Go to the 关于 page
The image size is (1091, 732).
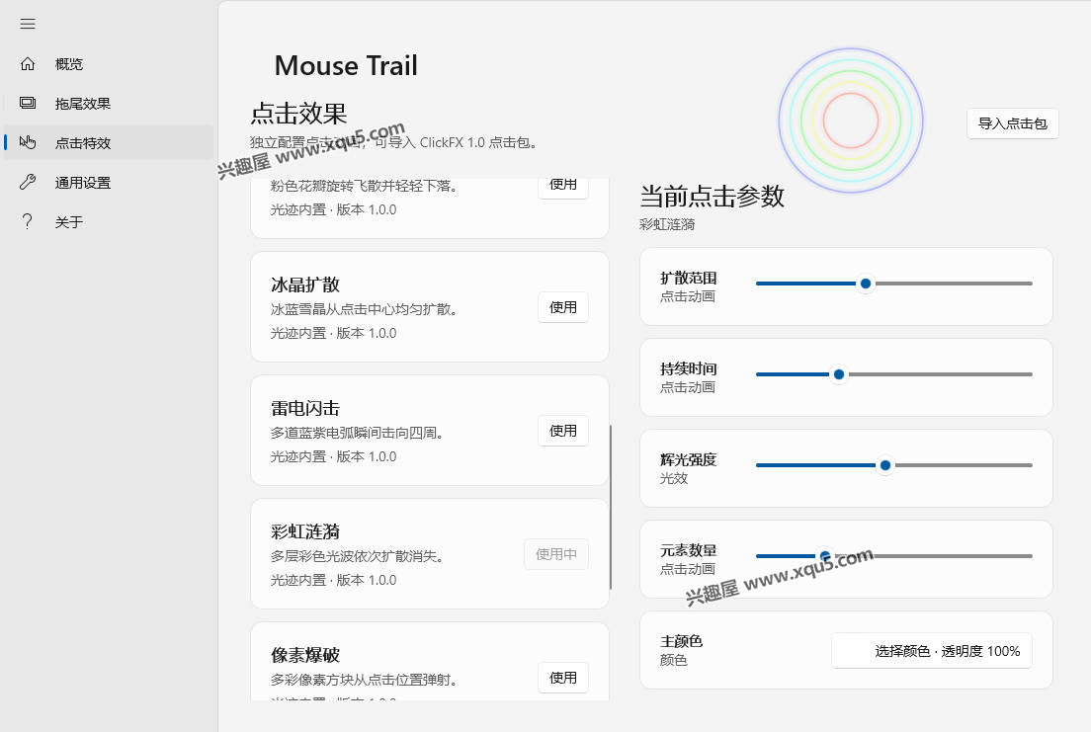point(109,222)
